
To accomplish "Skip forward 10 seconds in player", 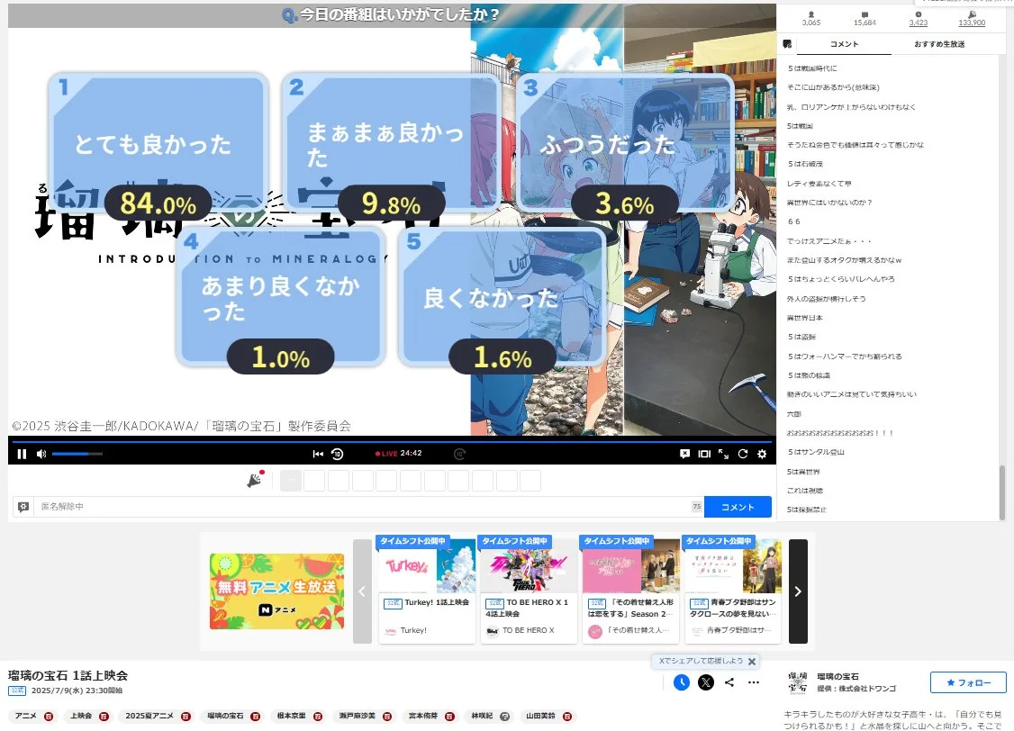I will point(459,454).
